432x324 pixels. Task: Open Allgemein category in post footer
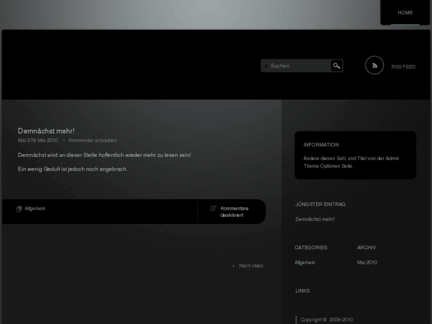(35, 209)
